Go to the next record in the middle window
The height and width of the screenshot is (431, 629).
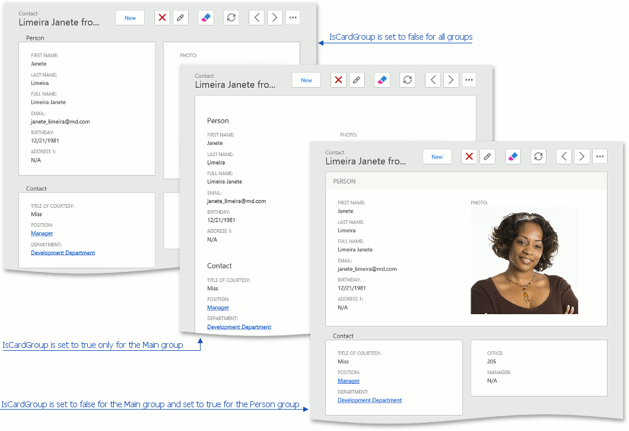451,80
